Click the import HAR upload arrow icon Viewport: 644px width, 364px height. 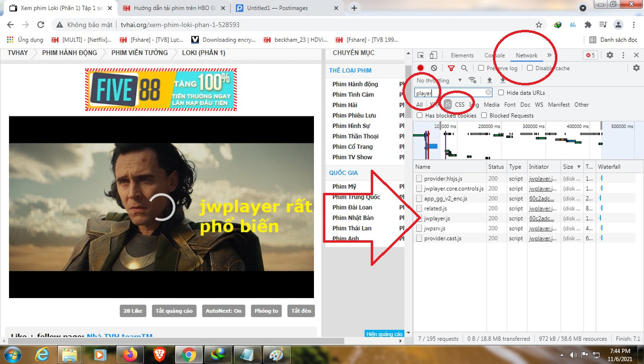pos(490,80)
